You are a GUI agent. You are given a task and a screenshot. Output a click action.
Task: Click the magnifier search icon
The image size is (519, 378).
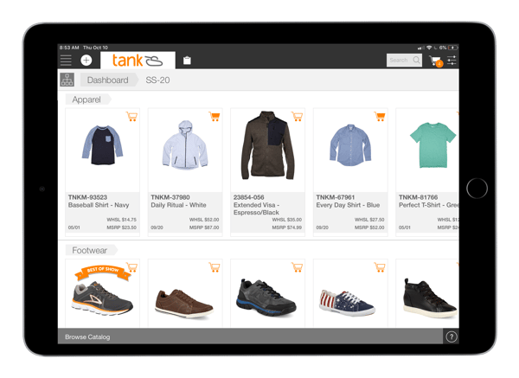coord(417,61)
